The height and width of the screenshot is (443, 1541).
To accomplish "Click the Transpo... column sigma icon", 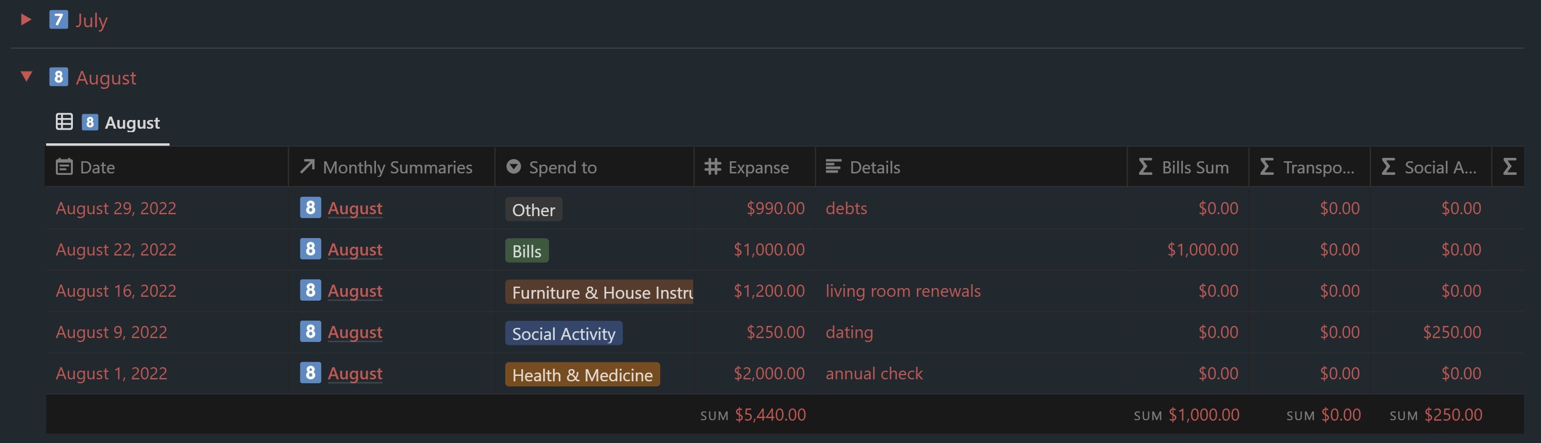I will pyautogui.click(x=1267, y=167).
